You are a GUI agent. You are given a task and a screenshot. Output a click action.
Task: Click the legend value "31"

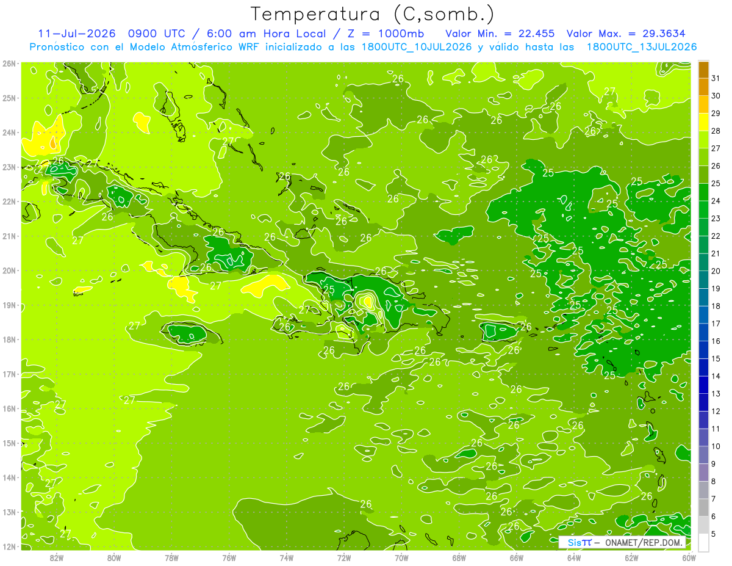tap(716, 78)
